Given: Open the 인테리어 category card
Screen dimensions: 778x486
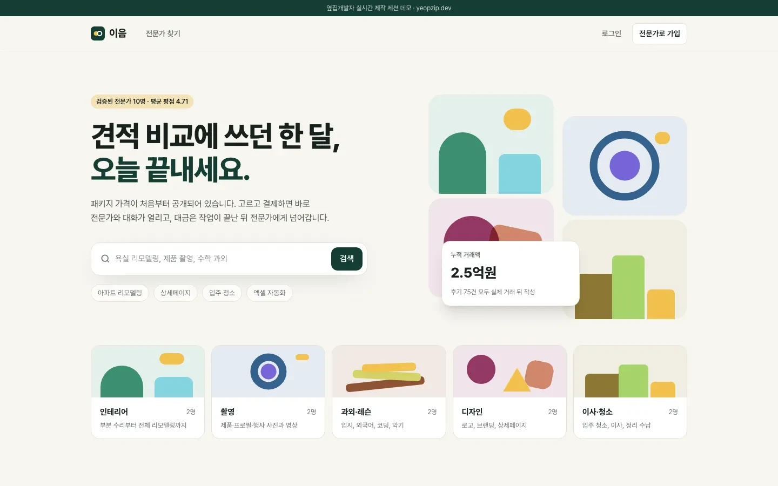Looking at the screenshot, I should (x=148, y=392).
